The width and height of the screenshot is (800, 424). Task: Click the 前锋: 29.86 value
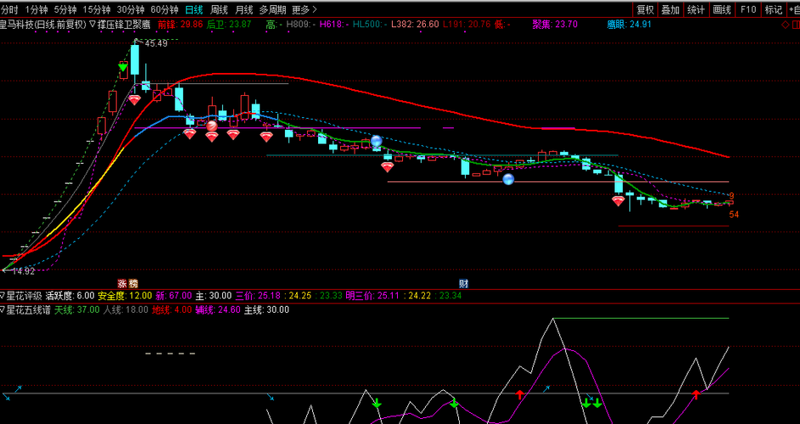point(180,24)
